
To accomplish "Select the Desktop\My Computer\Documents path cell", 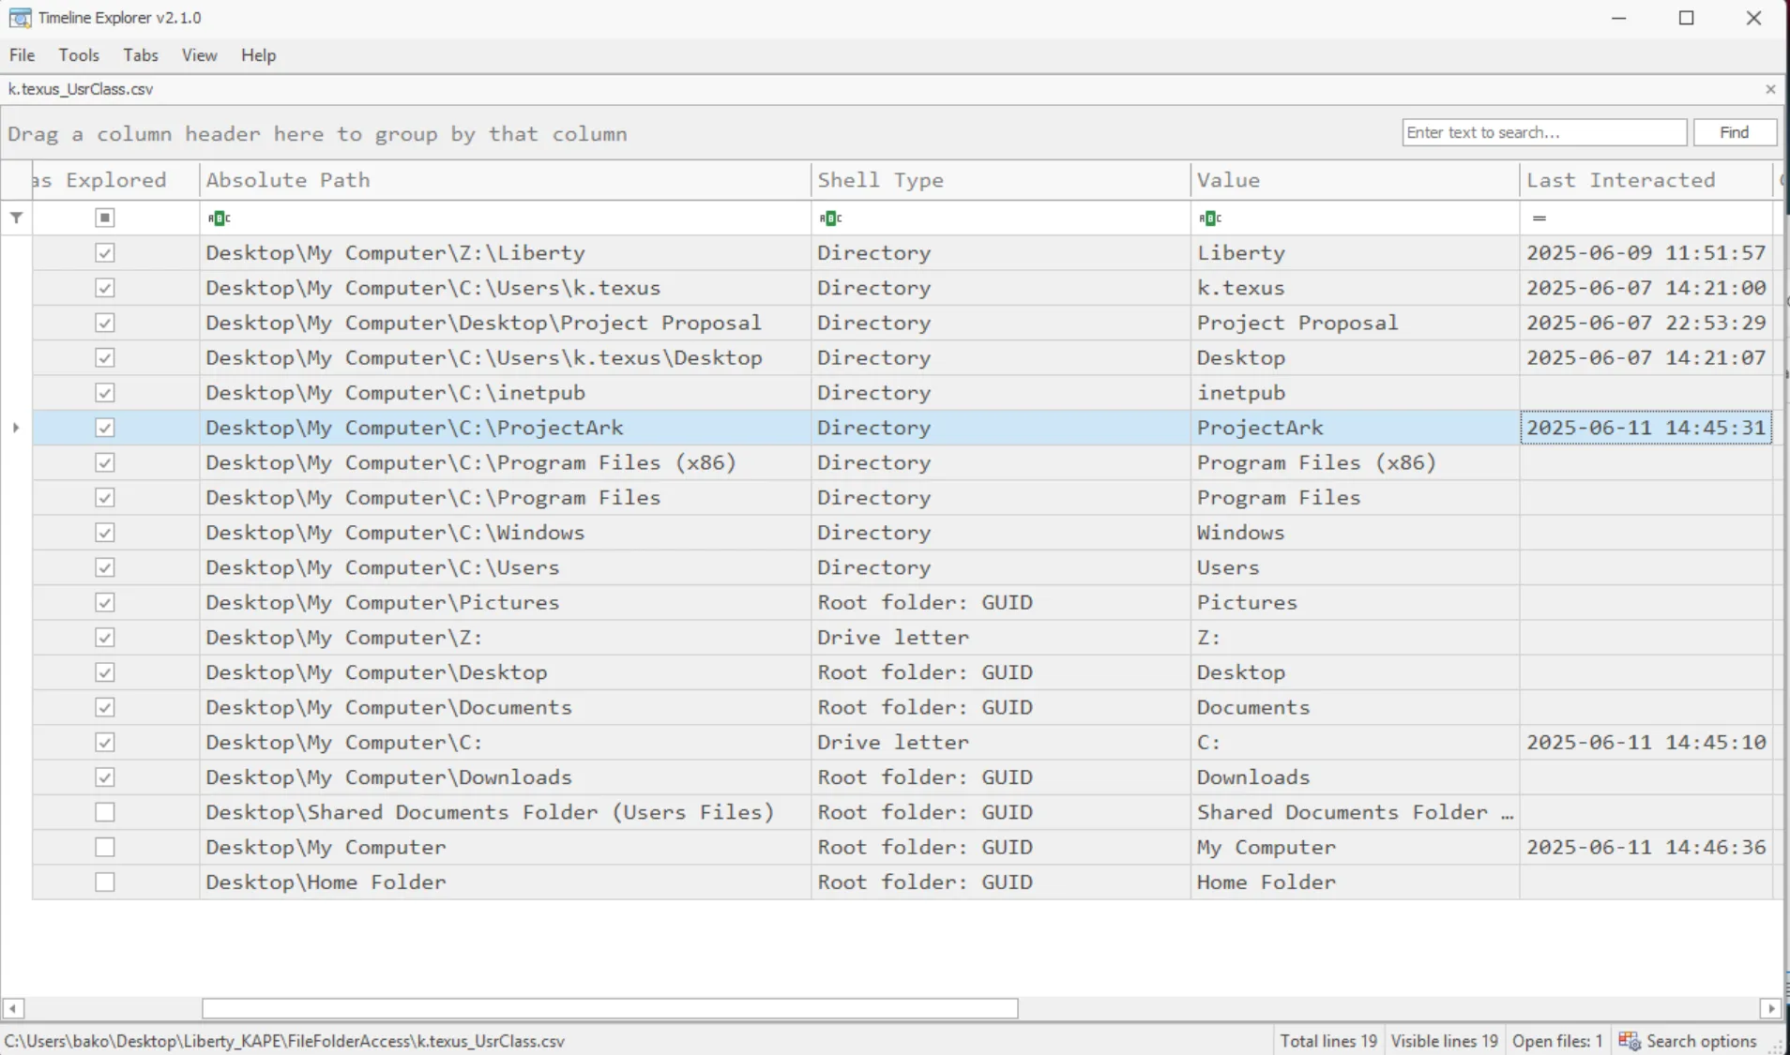I will click(505, 707).
